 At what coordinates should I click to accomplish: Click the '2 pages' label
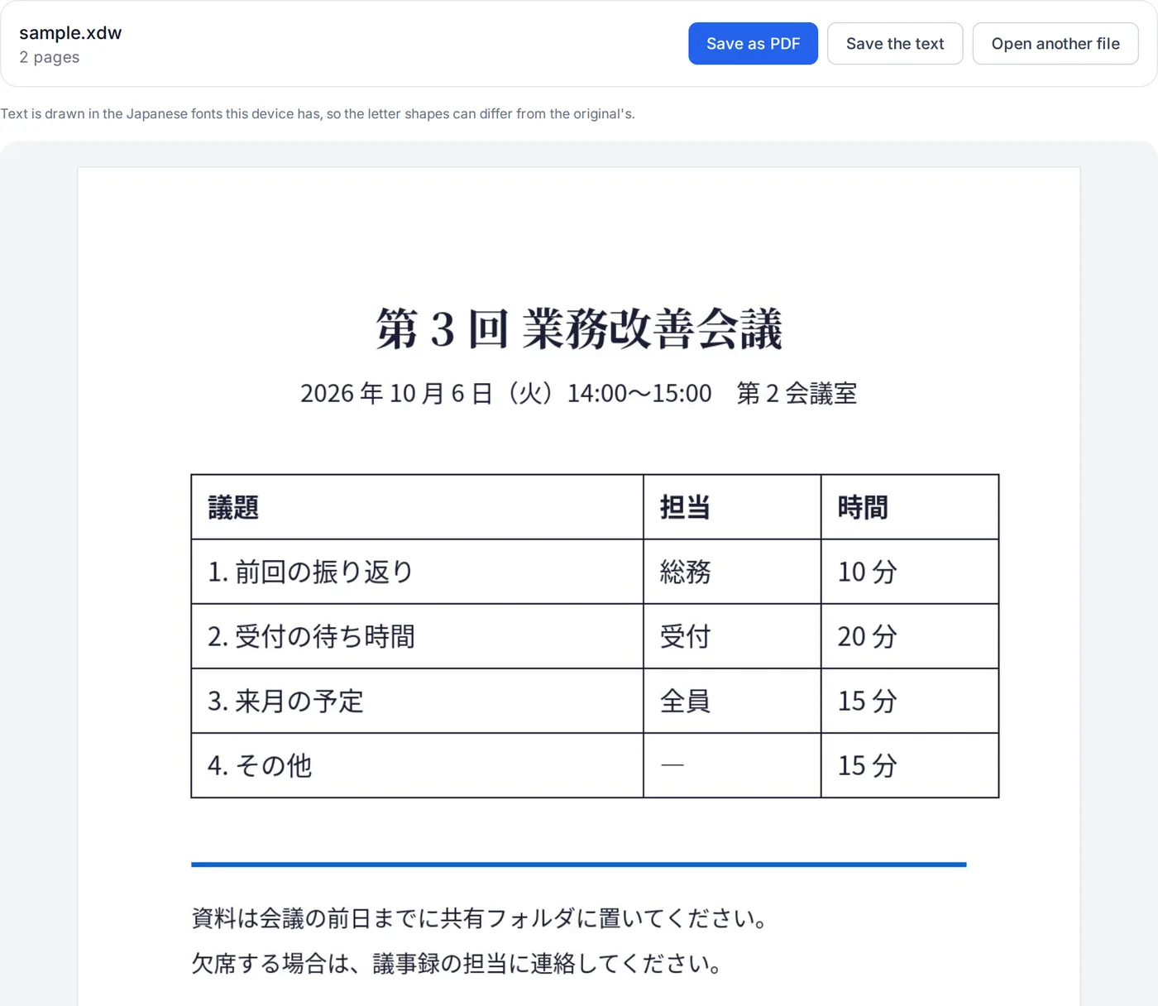click(x=50, y=57)
